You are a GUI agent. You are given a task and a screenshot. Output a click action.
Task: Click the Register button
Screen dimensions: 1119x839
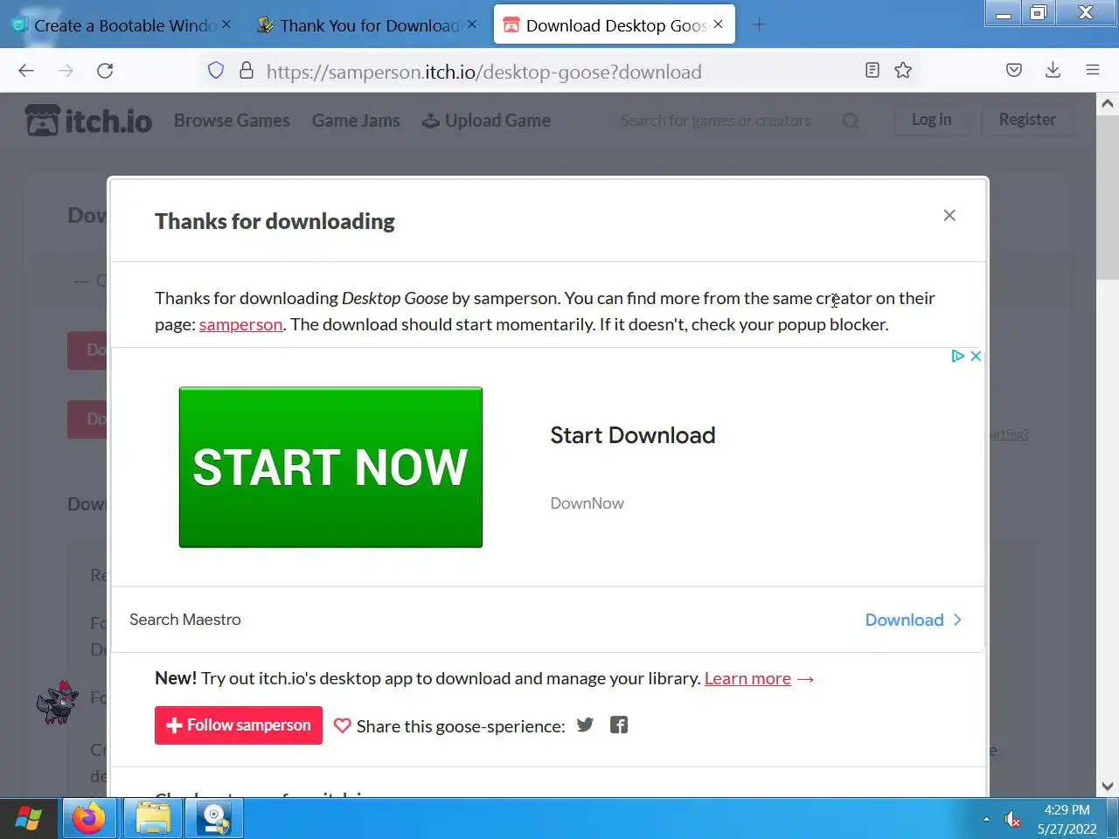1027,120
